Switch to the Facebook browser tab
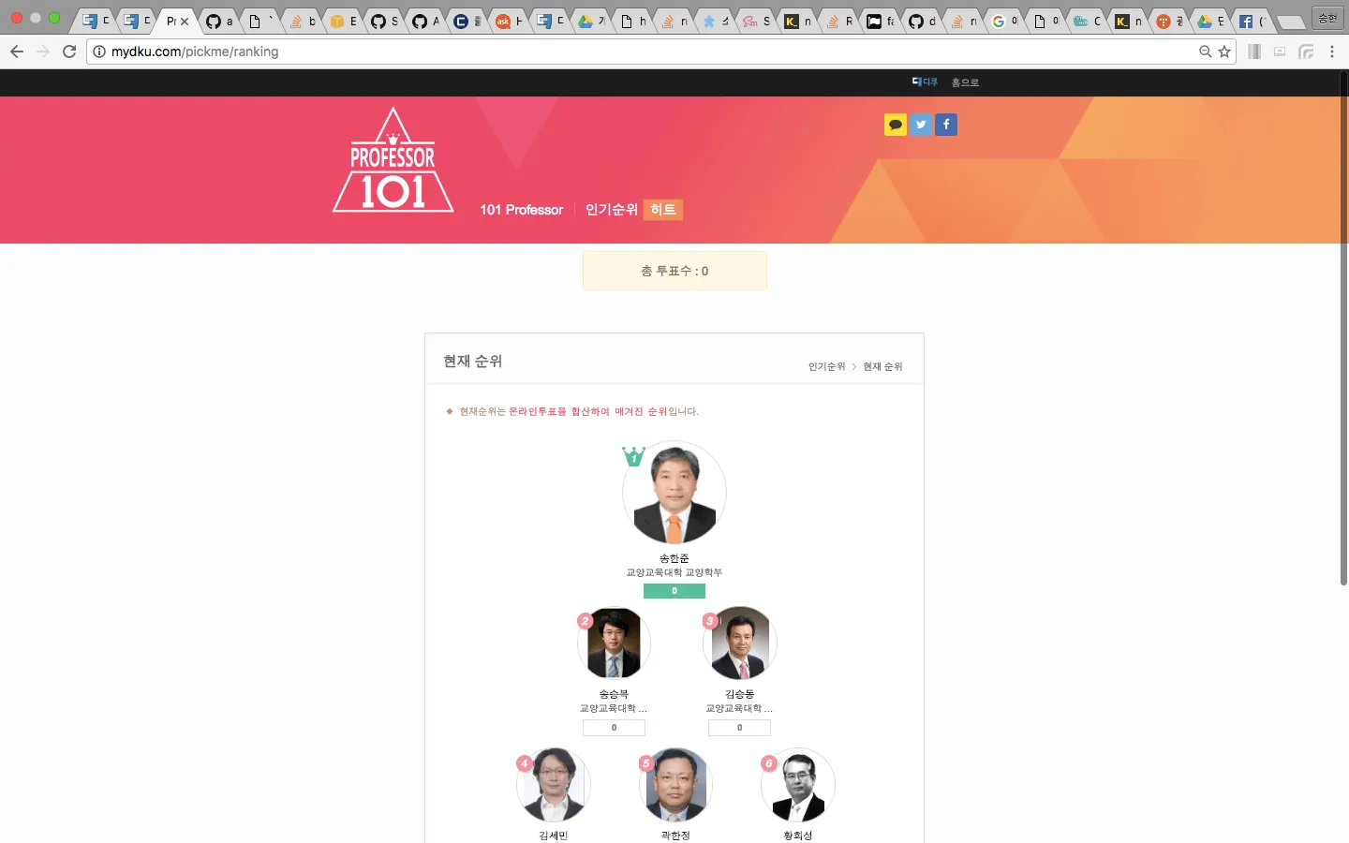1349x843 pixels. (1252, 21)
